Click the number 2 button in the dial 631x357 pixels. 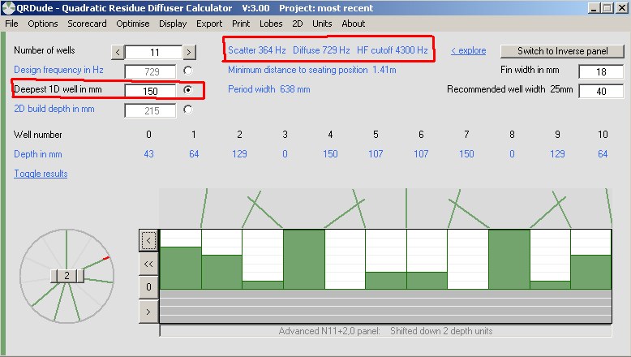coord(67,276)
